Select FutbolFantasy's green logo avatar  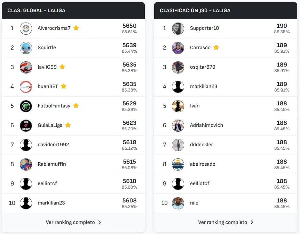point(26,106)
